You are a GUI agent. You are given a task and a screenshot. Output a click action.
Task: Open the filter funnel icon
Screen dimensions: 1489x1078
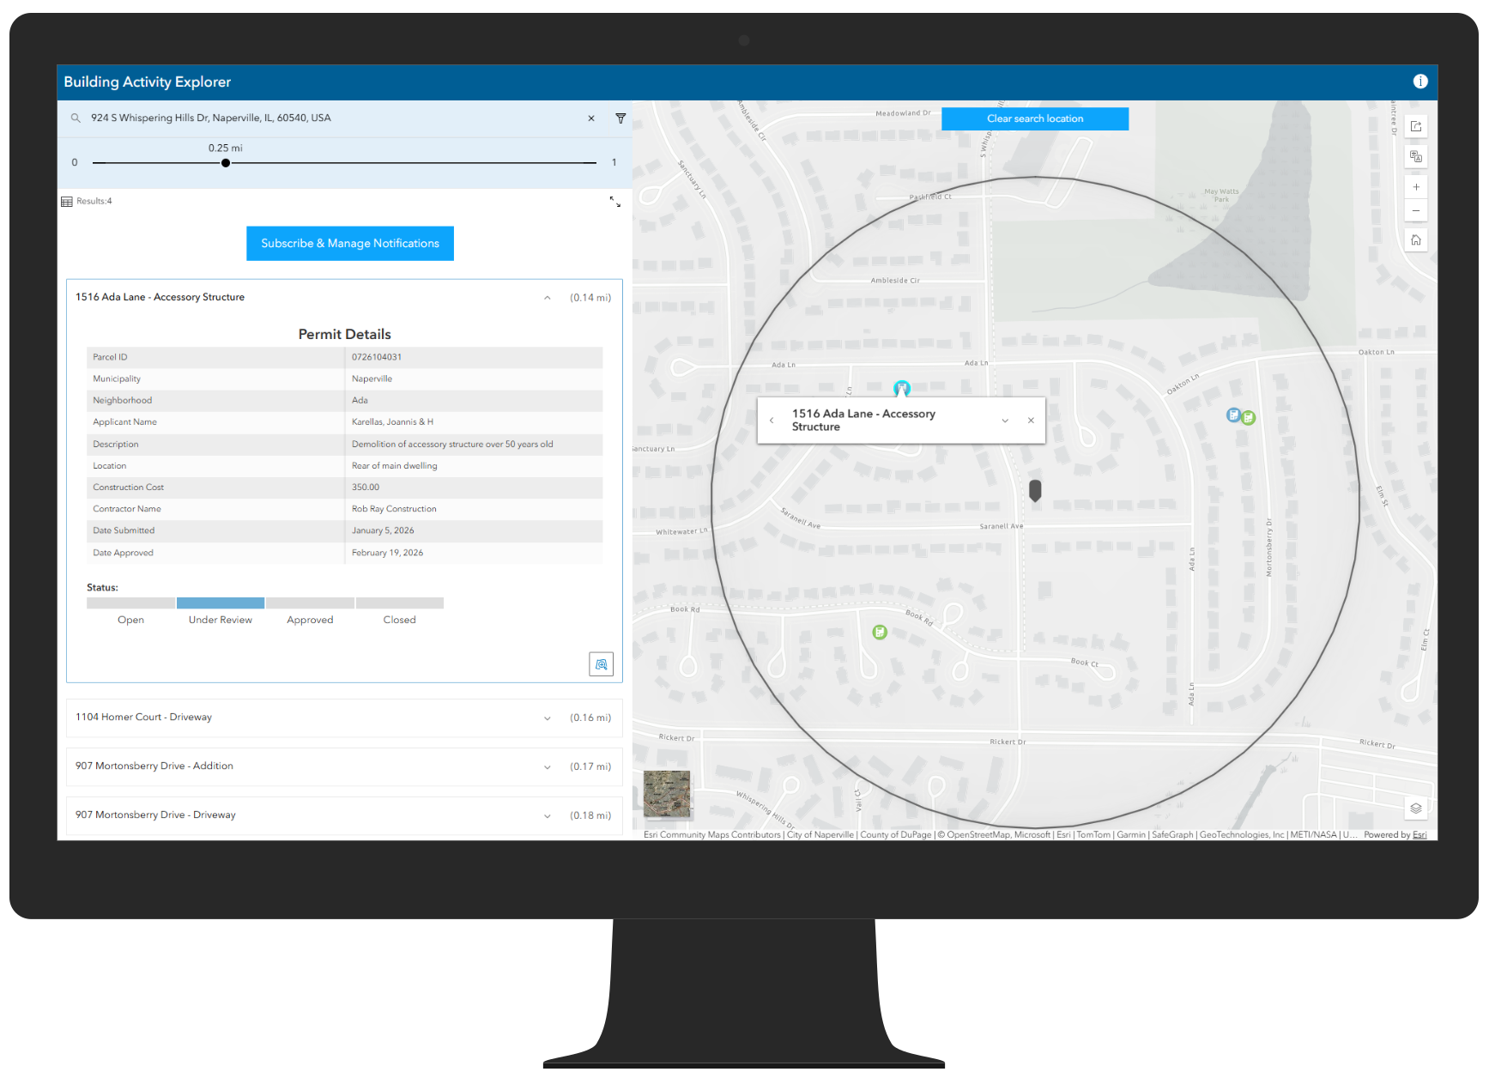(x=620, y=118)
